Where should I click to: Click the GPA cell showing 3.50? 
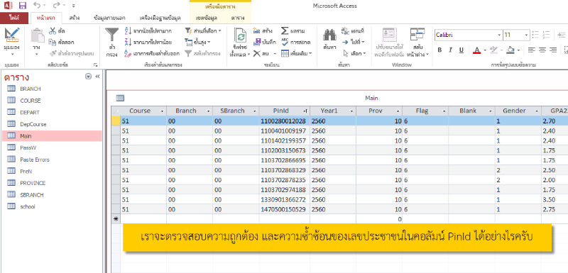(555, 199)
